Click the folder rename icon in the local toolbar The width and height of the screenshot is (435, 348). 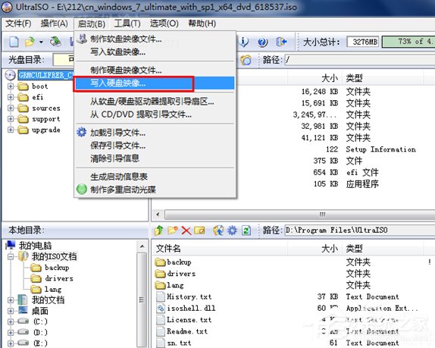pos(199,230)
